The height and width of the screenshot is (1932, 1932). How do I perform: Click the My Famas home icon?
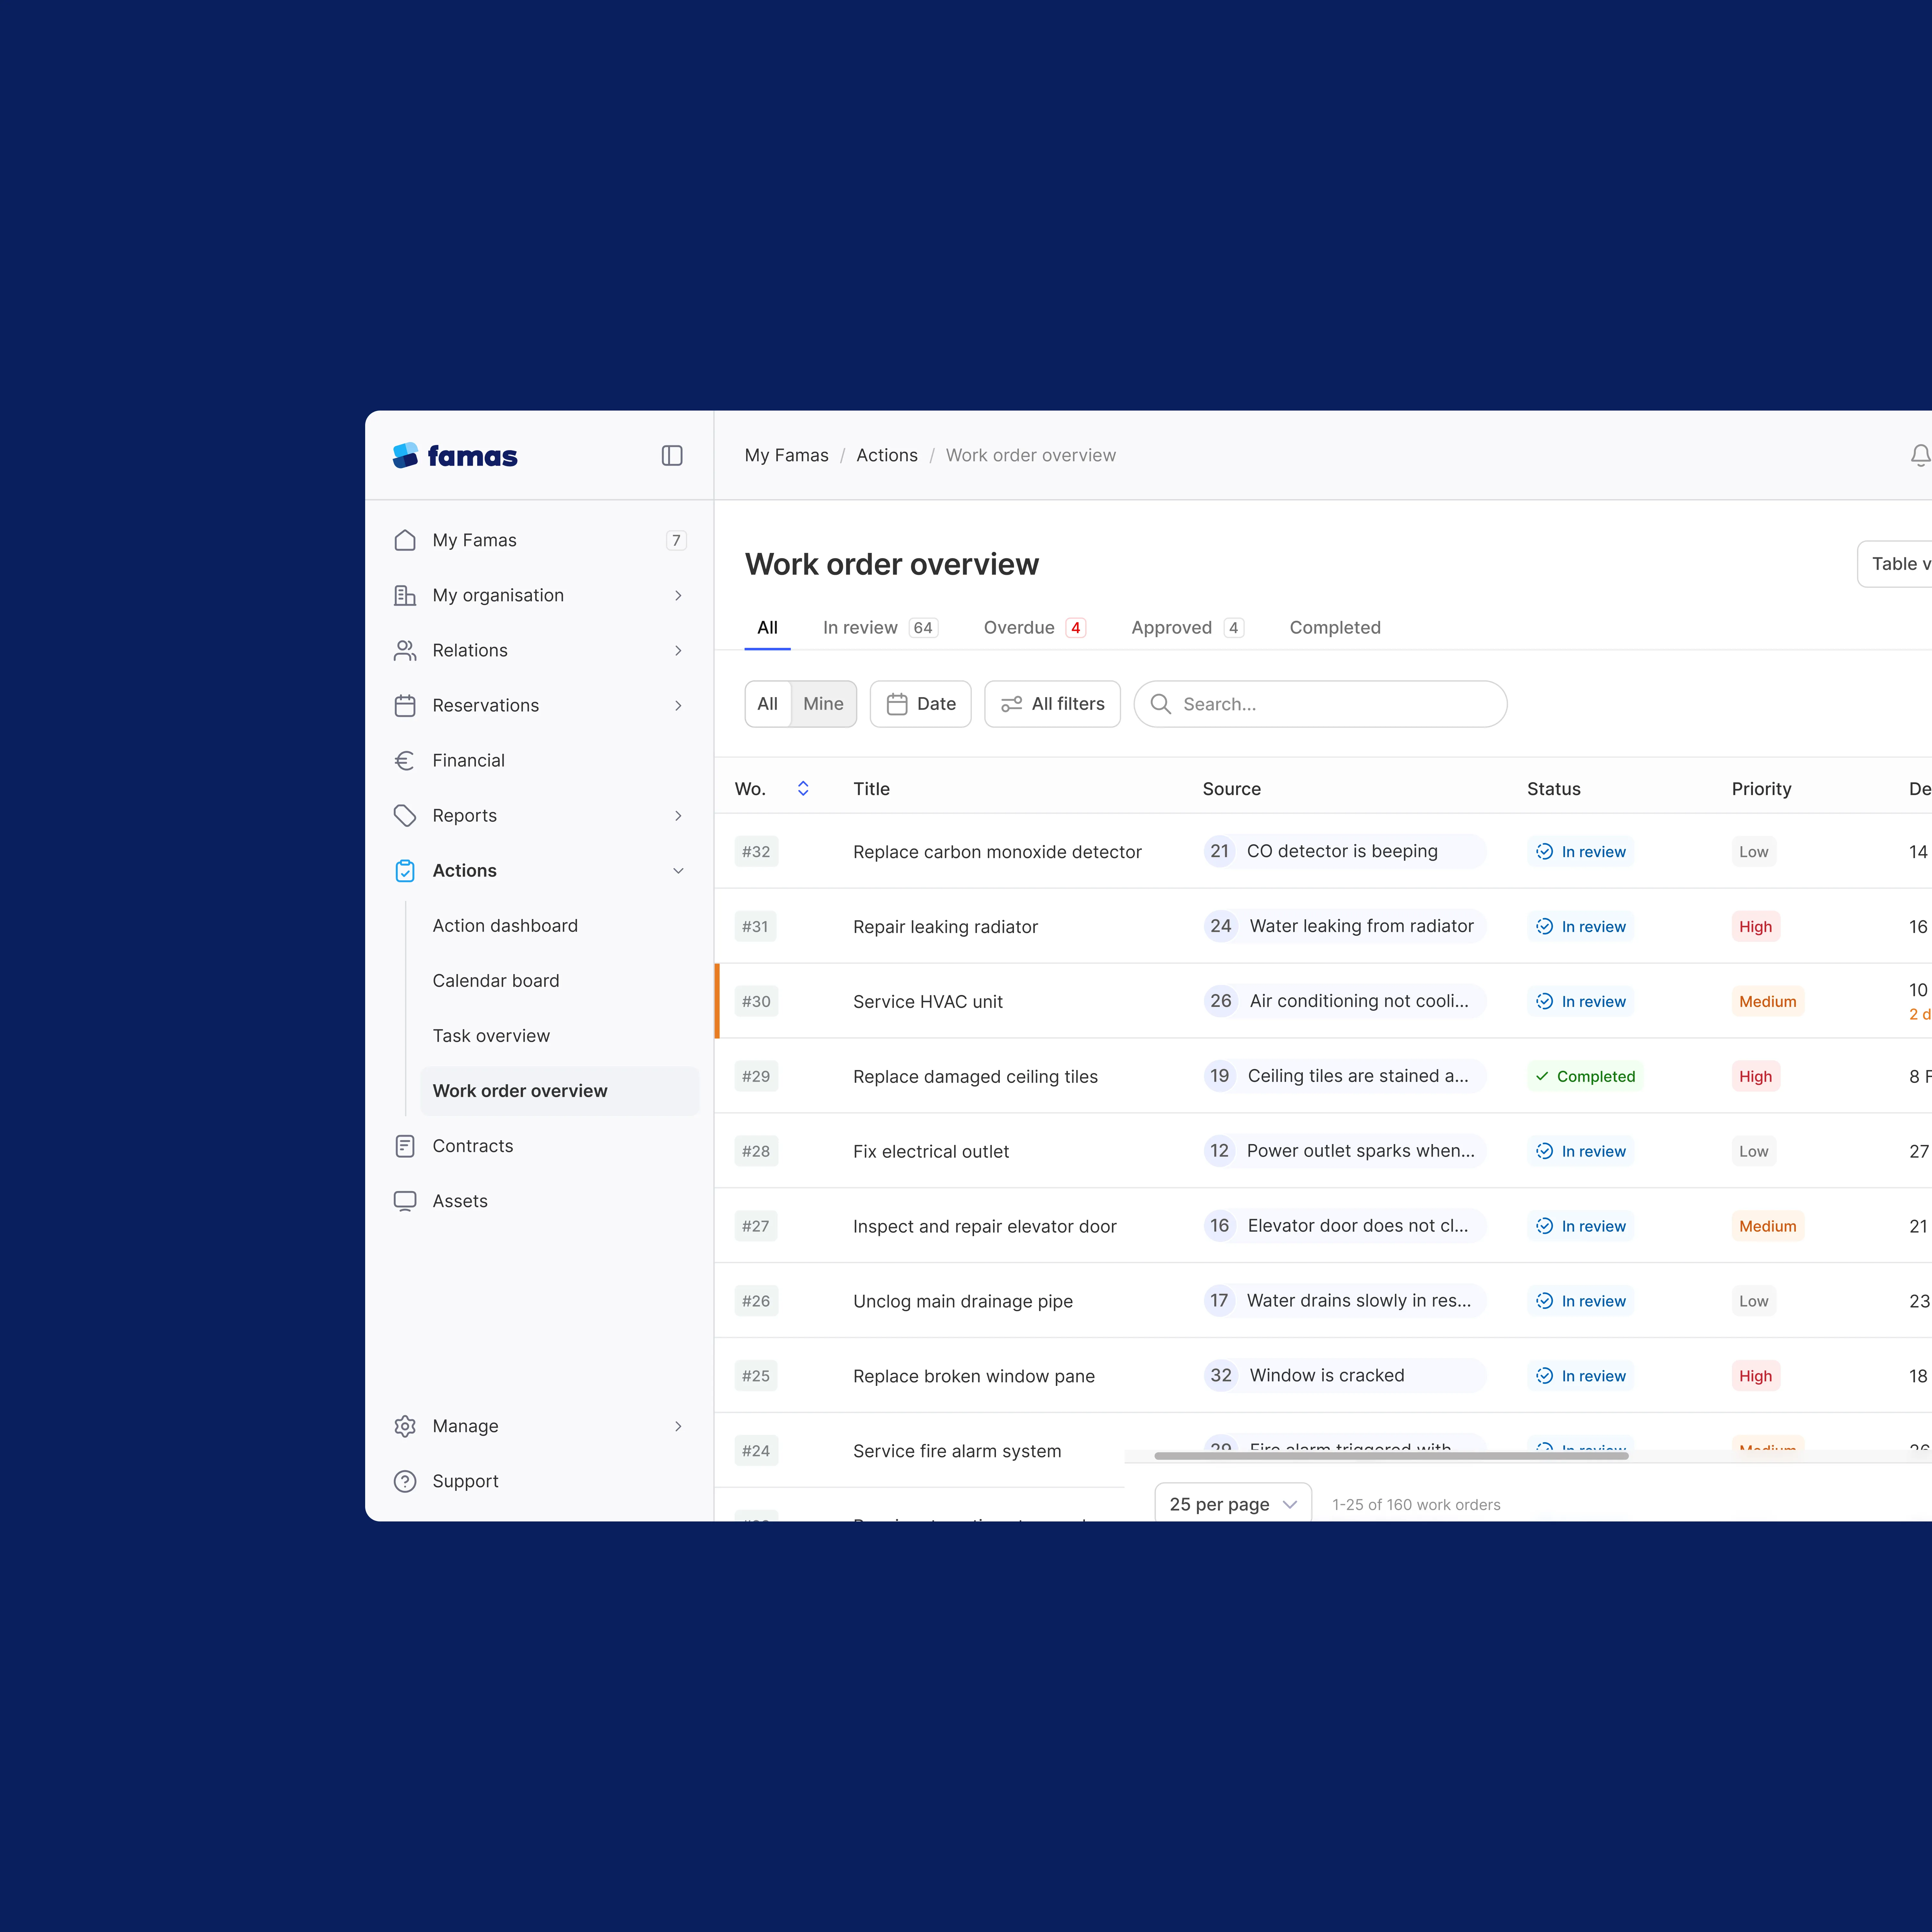click(x=405, y=540)
